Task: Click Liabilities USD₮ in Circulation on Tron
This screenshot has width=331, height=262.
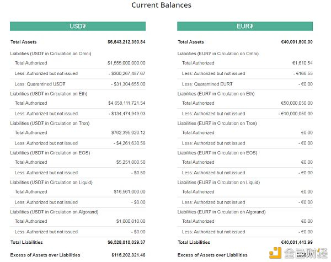Action: [50, 123]
